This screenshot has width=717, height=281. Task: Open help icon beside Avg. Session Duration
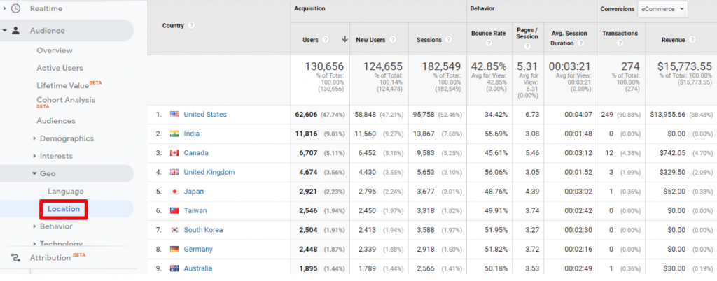click(580, 43)
